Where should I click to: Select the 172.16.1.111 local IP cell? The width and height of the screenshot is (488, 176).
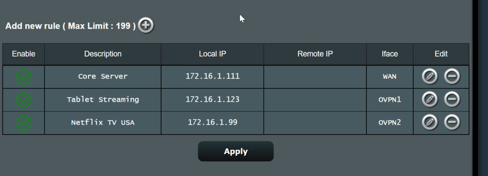(x=212, y=77)
